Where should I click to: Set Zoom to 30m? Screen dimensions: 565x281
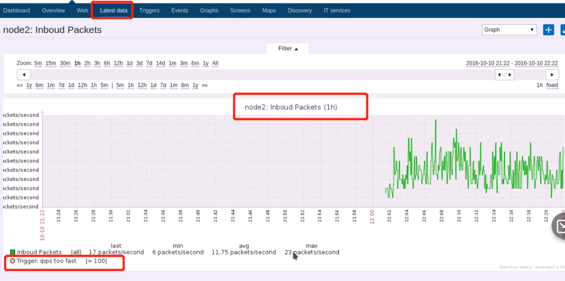pos(65,63)
